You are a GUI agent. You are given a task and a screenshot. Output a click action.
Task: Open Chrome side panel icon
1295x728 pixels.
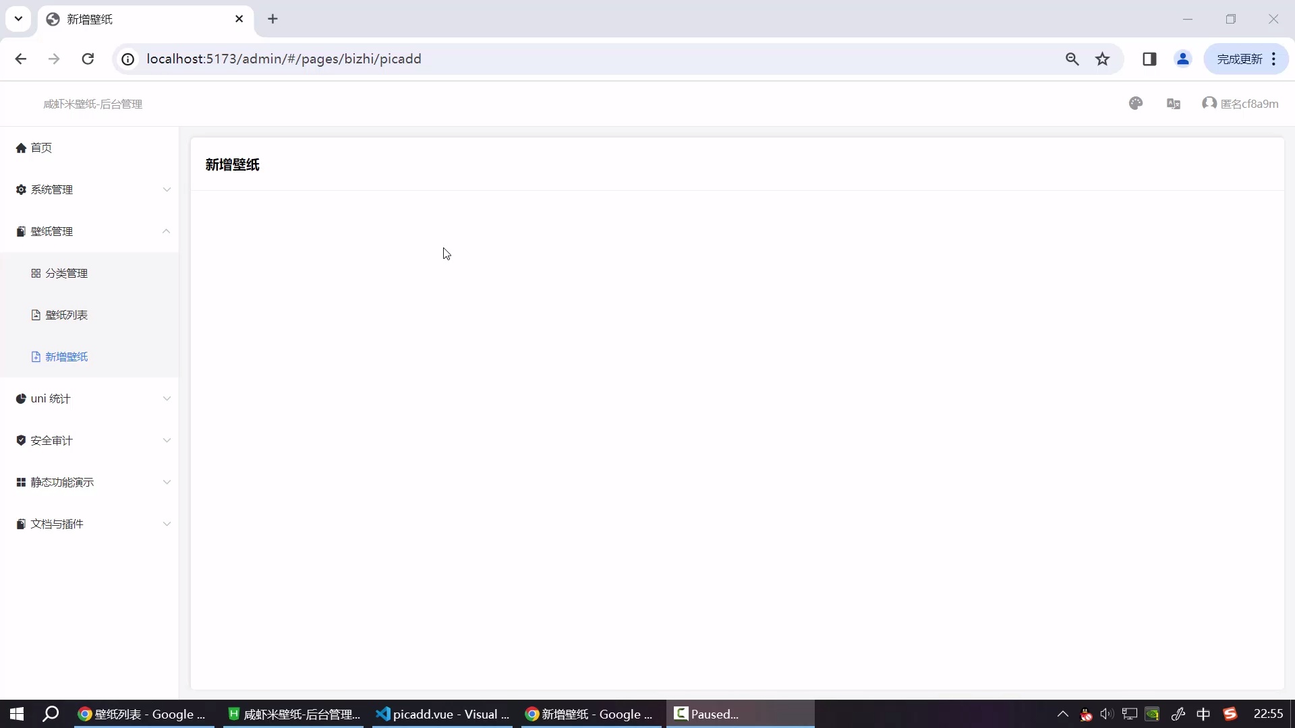tap(1149, 59)
